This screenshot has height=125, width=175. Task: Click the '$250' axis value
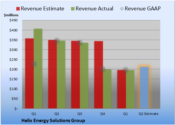(13, 60)
